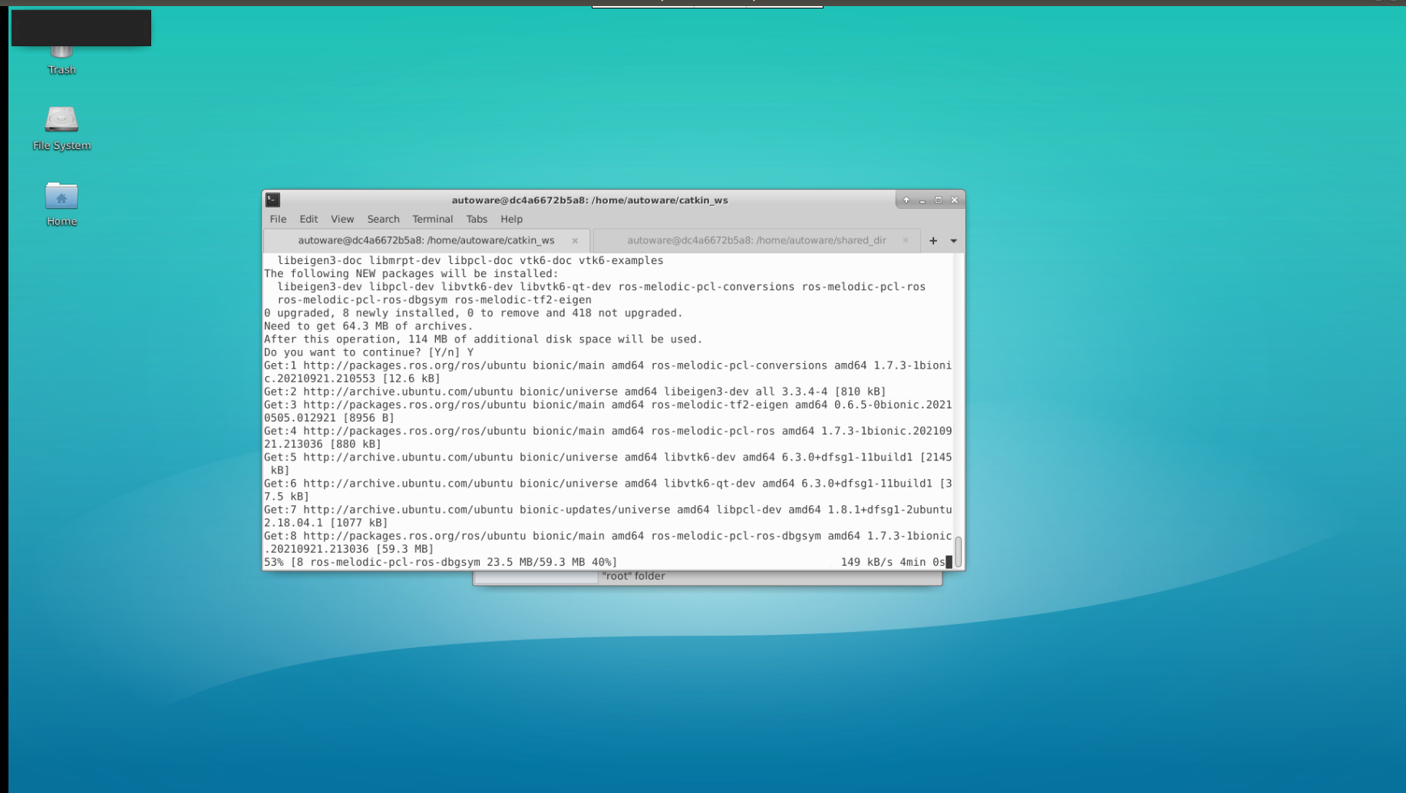Open the Home folder desktop icon

[61, 204]
